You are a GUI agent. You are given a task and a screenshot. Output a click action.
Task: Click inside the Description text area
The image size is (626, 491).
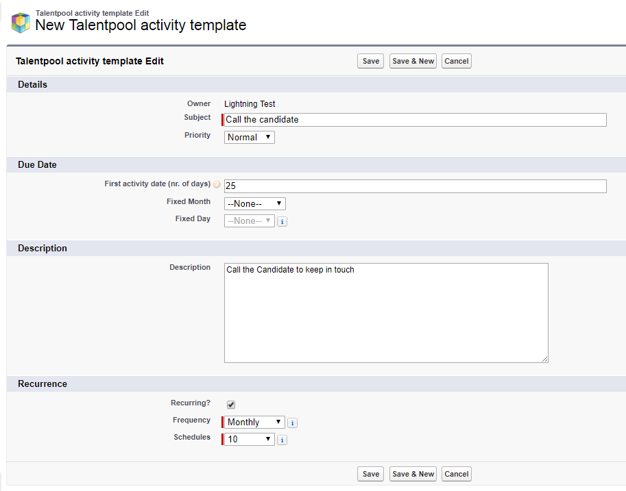pyautogui.click(x=386, y=313)
